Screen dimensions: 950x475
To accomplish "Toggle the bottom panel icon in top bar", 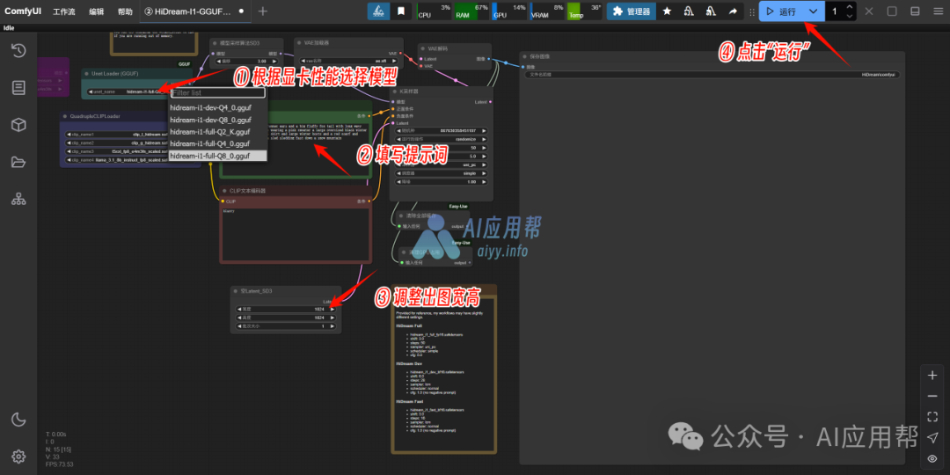I will pyautogui.click(x=915, y=11).
